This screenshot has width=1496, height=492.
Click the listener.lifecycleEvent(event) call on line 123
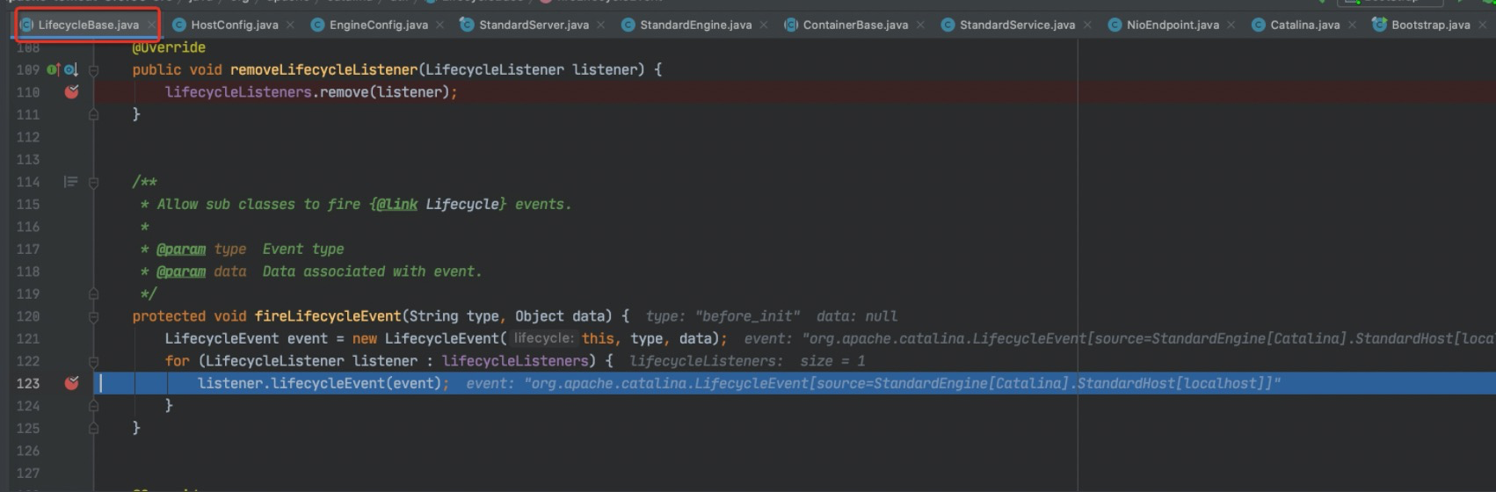323,383
